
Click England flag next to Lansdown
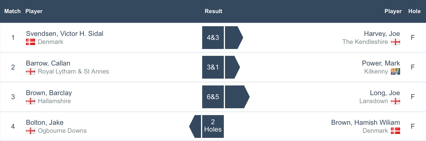click(x=395, y=101)
